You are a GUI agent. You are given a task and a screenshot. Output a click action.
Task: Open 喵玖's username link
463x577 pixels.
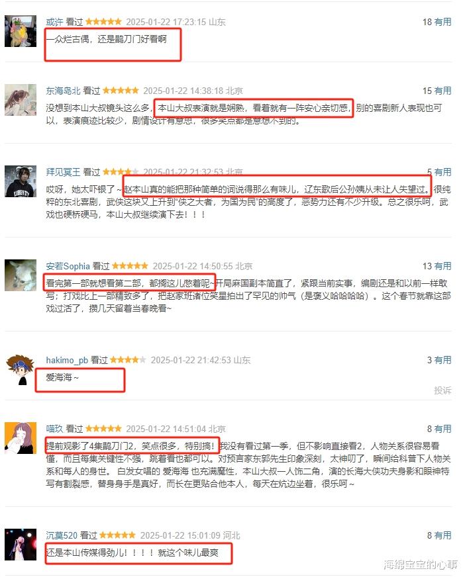point(54,429)
